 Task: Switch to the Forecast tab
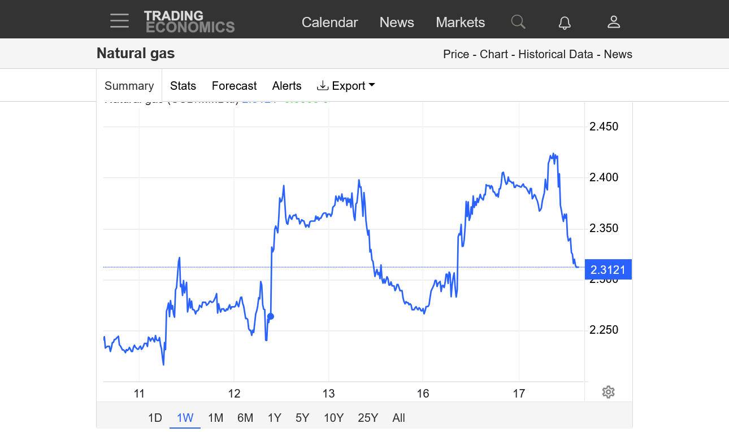coord(234,86)
